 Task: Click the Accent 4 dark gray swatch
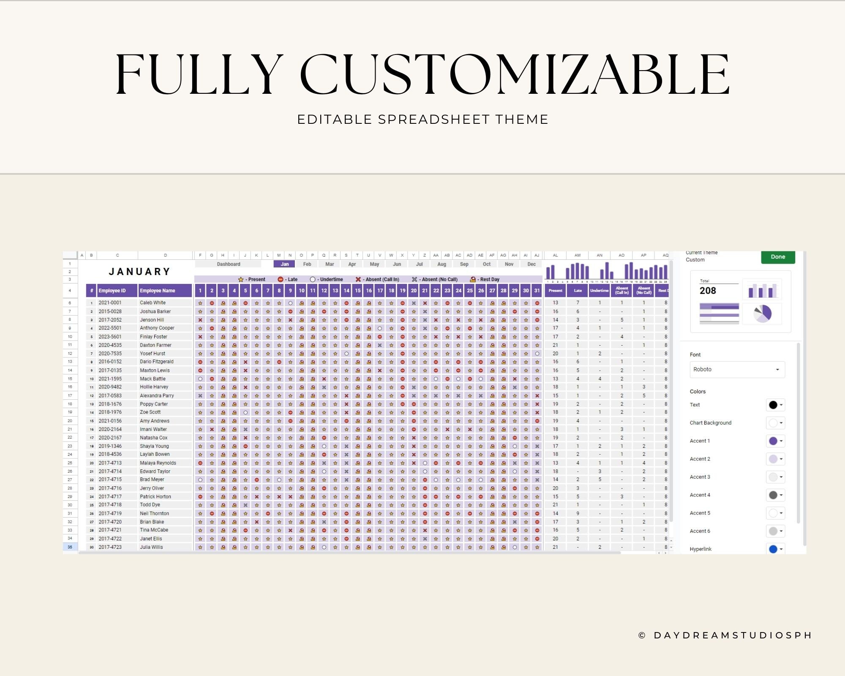(x=773, y=495)
